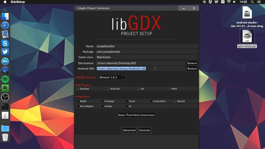The image size is (265, 149).
Task: Uncheck the Desktop sub project
Action: [78, 89]
